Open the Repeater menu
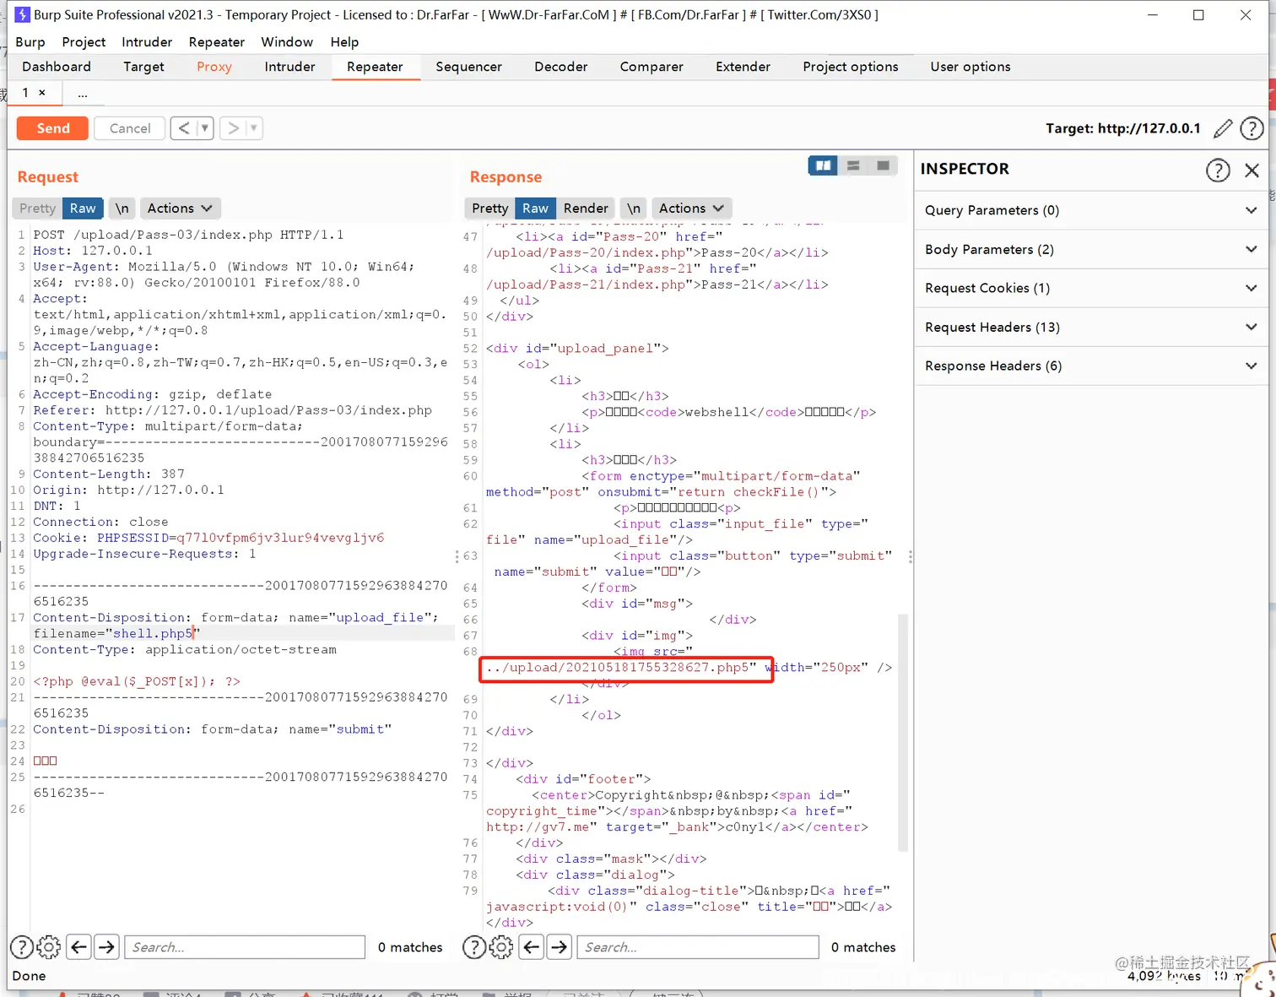The width and height of the screenshot is (1276, 997). pos(216,42)
